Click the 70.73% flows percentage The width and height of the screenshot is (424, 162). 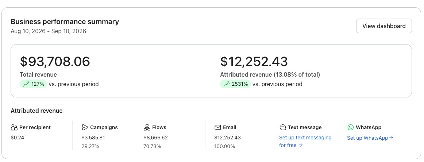pos(152,147)
